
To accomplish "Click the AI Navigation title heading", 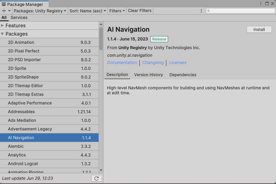I will tap(128, 29).
